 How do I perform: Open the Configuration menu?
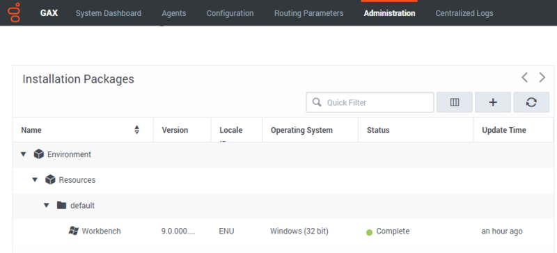pos(230,13)
